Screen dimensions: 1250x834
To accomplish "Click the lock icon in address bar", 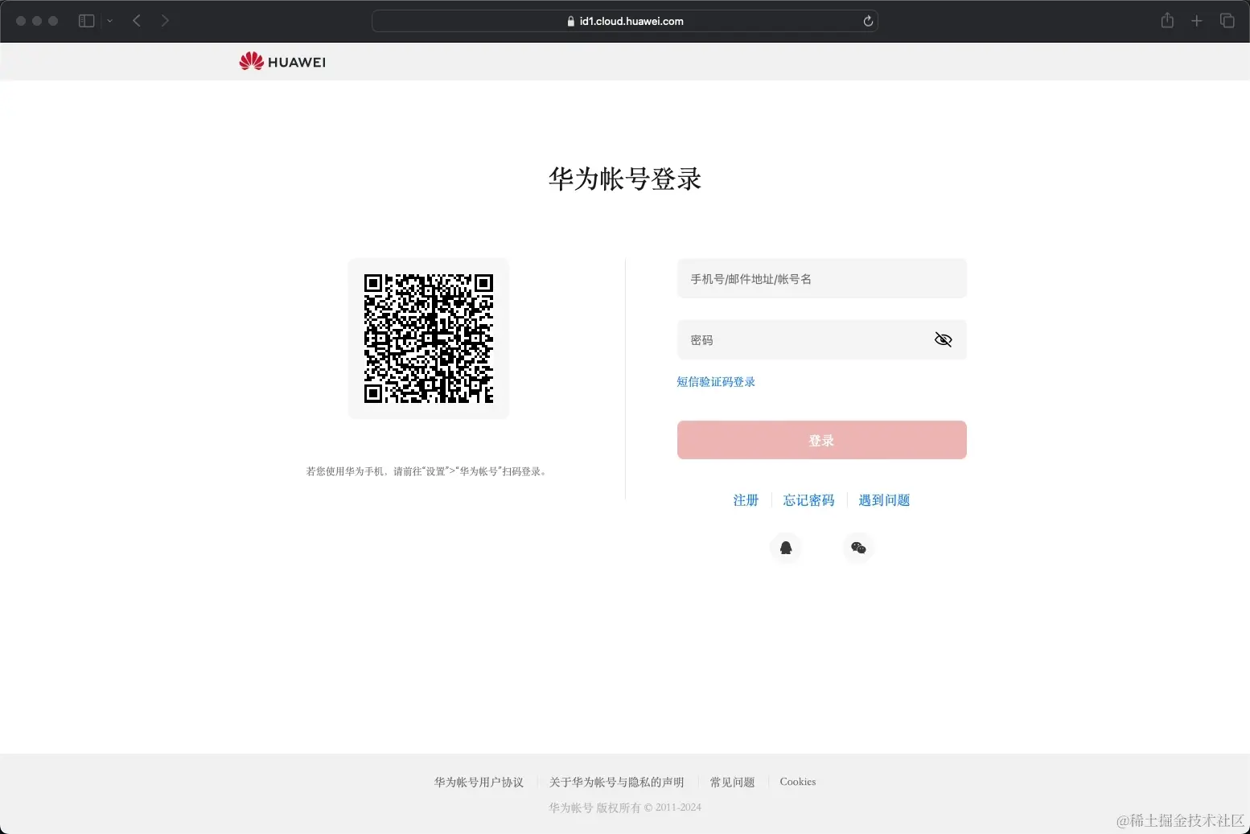I will point(571,22).
